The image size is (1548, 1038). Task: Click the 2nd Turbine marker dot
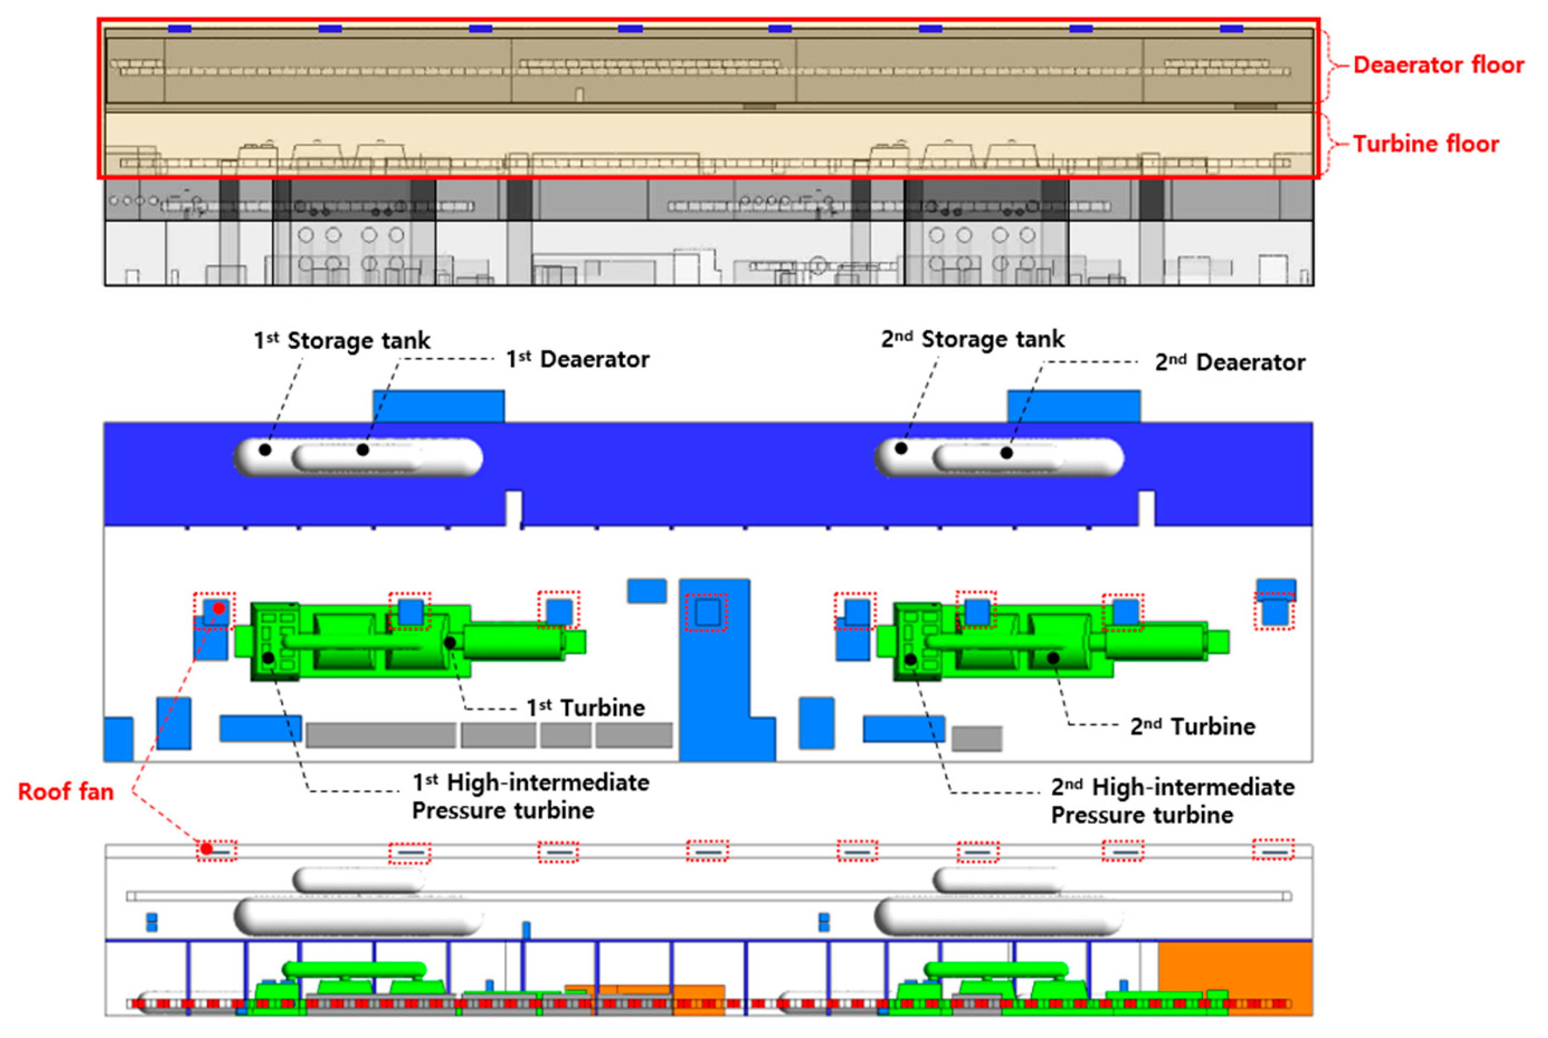click(1053, 658)
